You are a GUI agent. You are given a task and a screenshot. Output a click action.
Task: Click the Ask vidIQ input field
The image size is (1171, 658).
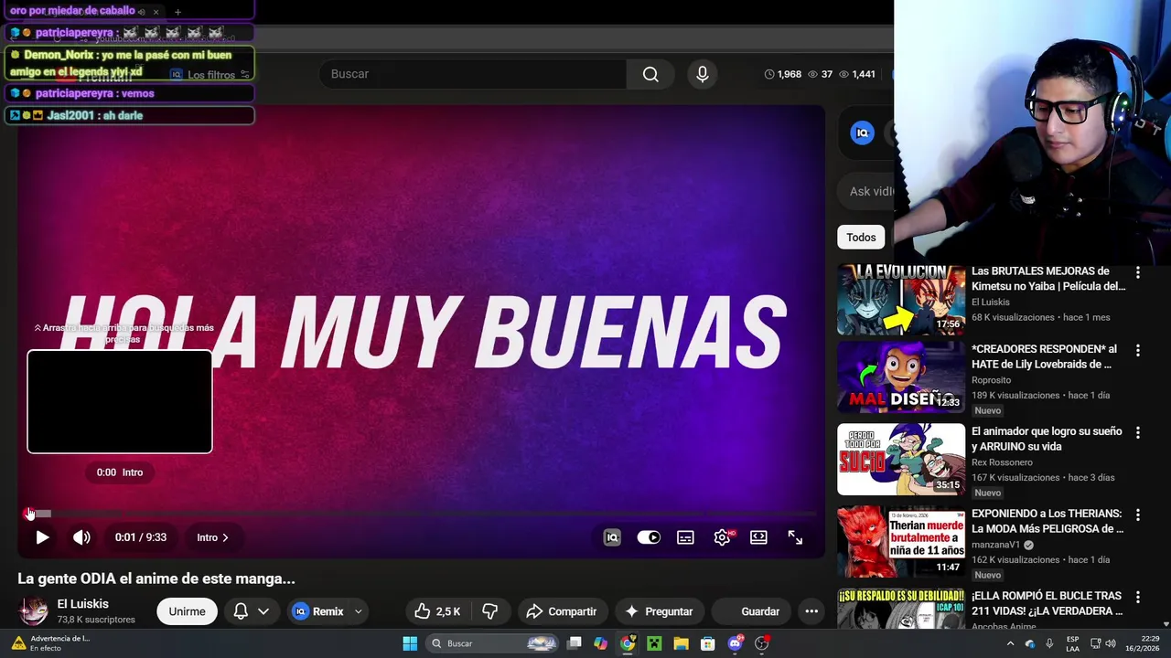coord(865,191)
